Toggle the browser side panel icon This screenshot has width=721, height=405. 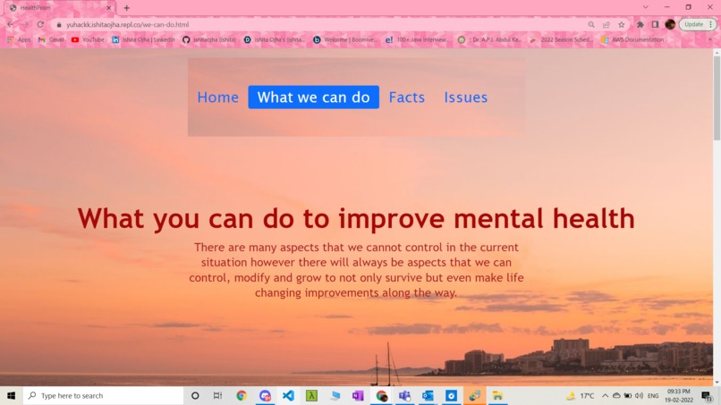[655, 24]
